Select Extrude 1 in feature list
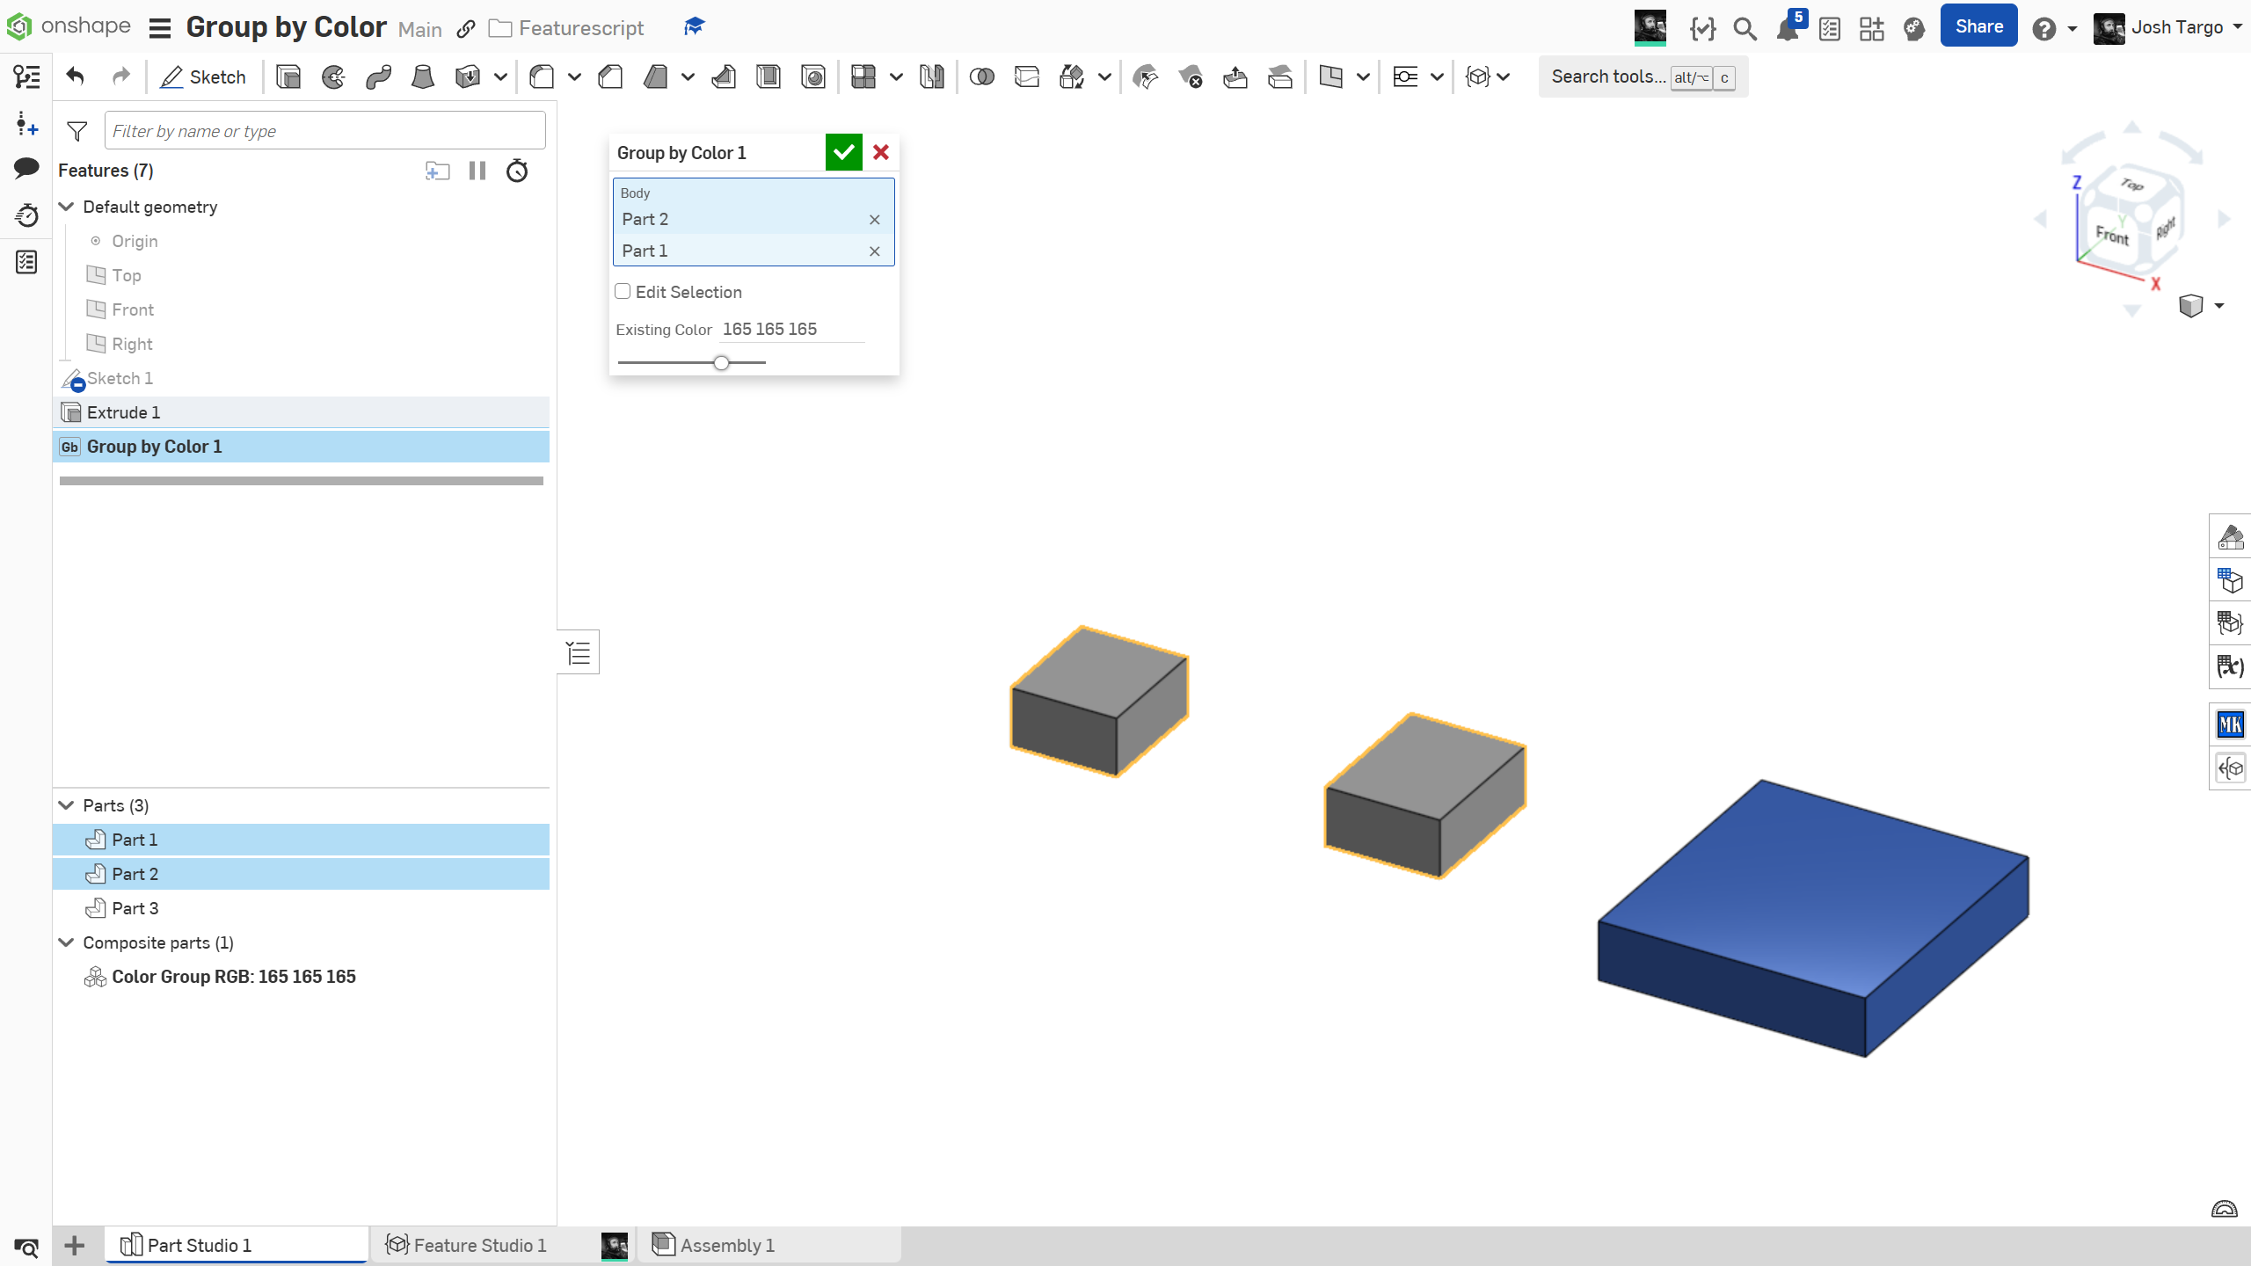 point(302,412)
